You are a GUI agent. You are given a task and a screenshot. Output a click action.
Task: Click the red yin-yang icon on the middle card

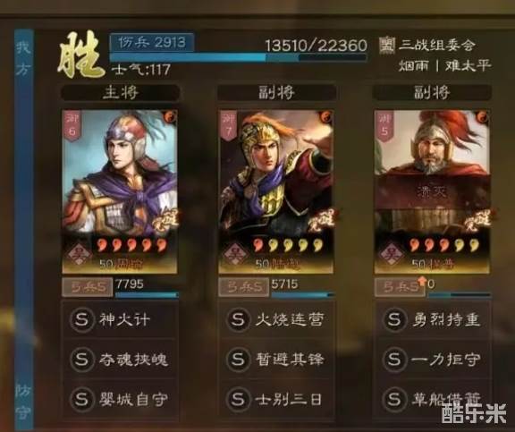325,116
